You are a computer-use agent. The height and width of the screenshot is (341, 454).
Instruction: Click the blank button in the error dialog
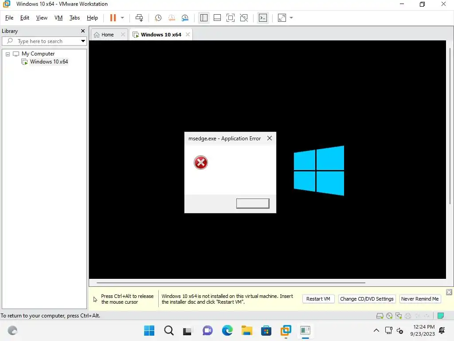(253, 203)
